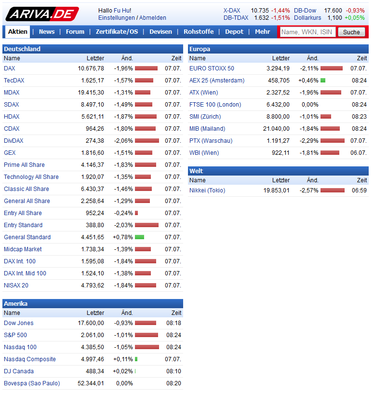Image resolution: width=374 pixels, height=394 pixels.
Task: Click the ARIVA.DE logo
Action: tap(42, 14)
